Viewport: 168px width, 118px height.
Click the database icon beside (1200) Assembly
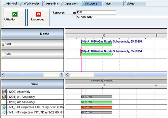pos(4,92)
